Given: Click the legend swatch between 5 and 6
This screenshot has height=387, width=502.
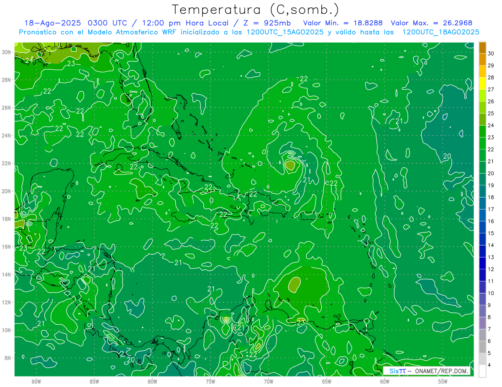Looking at the screenshot, I should click(x=482, y=347).
